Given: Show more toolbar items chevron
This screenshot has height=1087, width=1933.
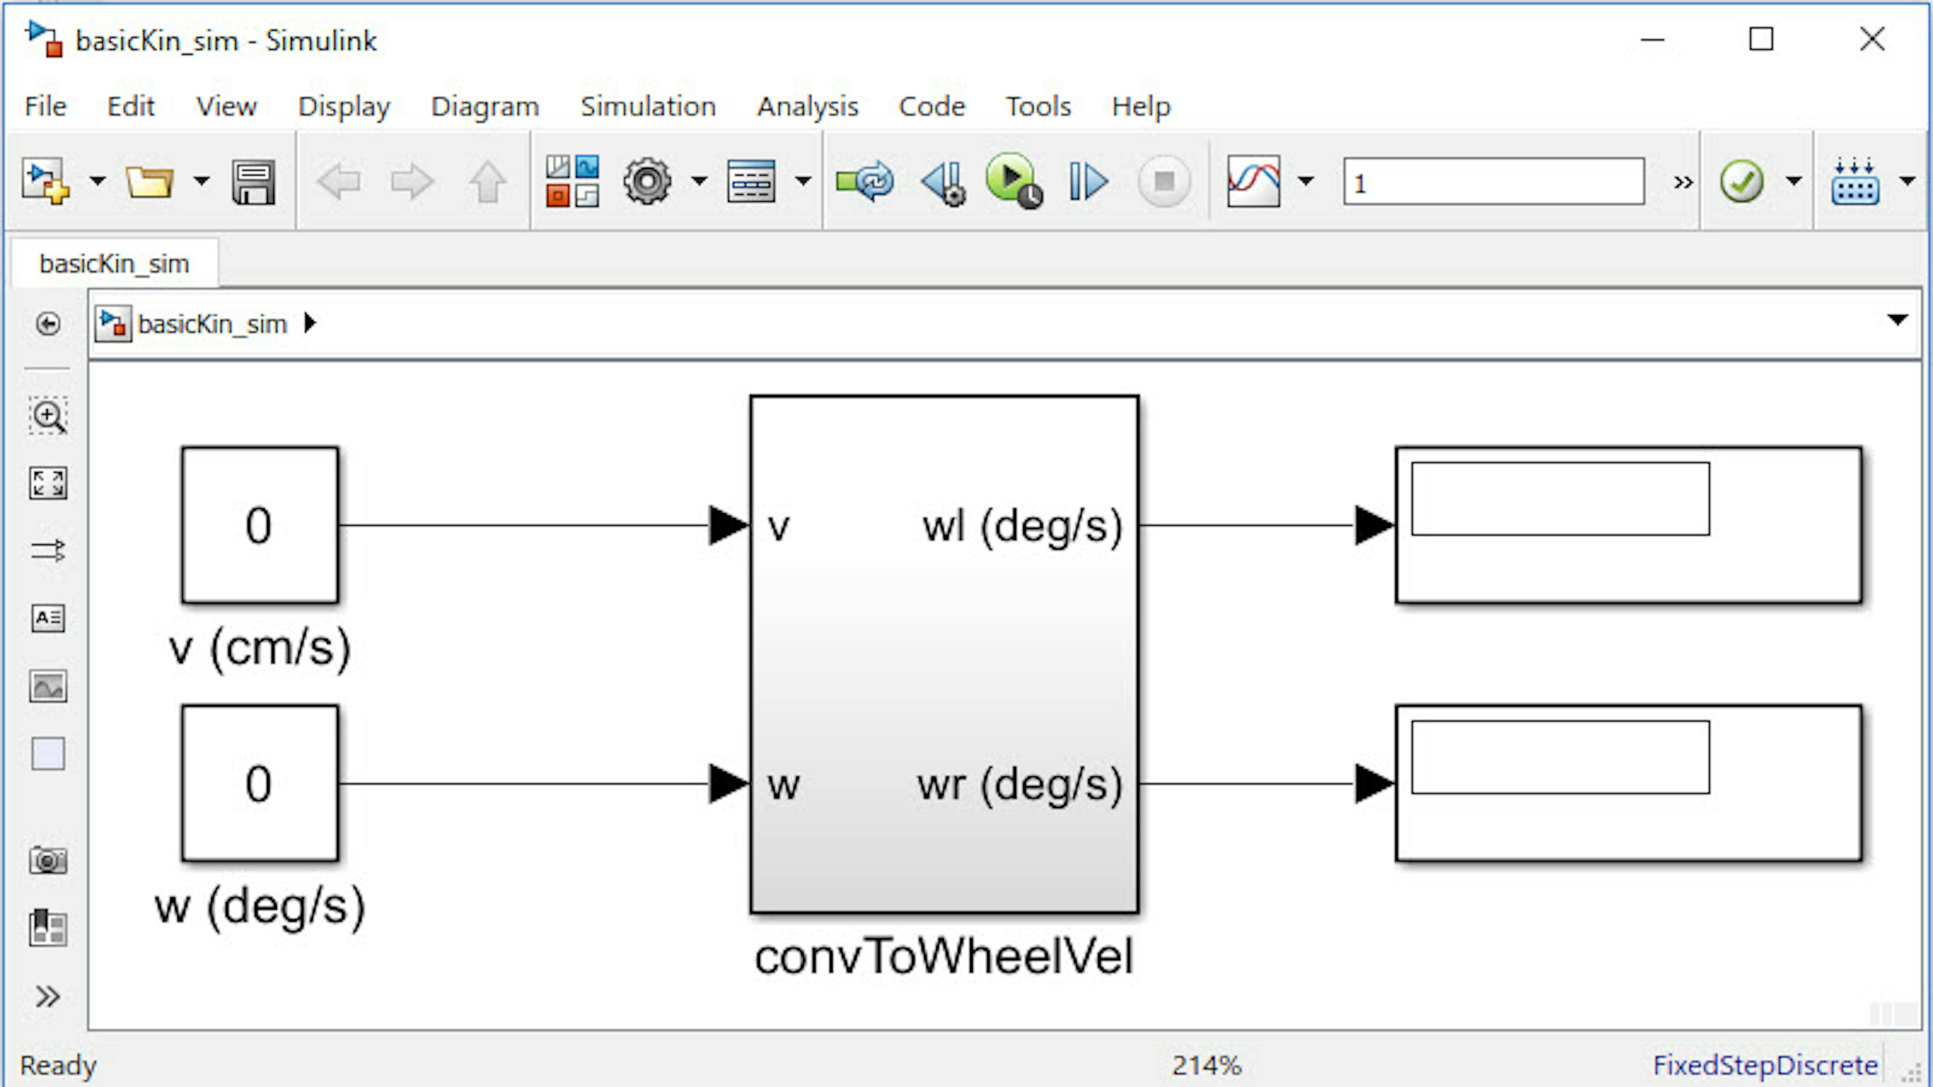Looking at the screenshot, I should [x=1683, y=182].
